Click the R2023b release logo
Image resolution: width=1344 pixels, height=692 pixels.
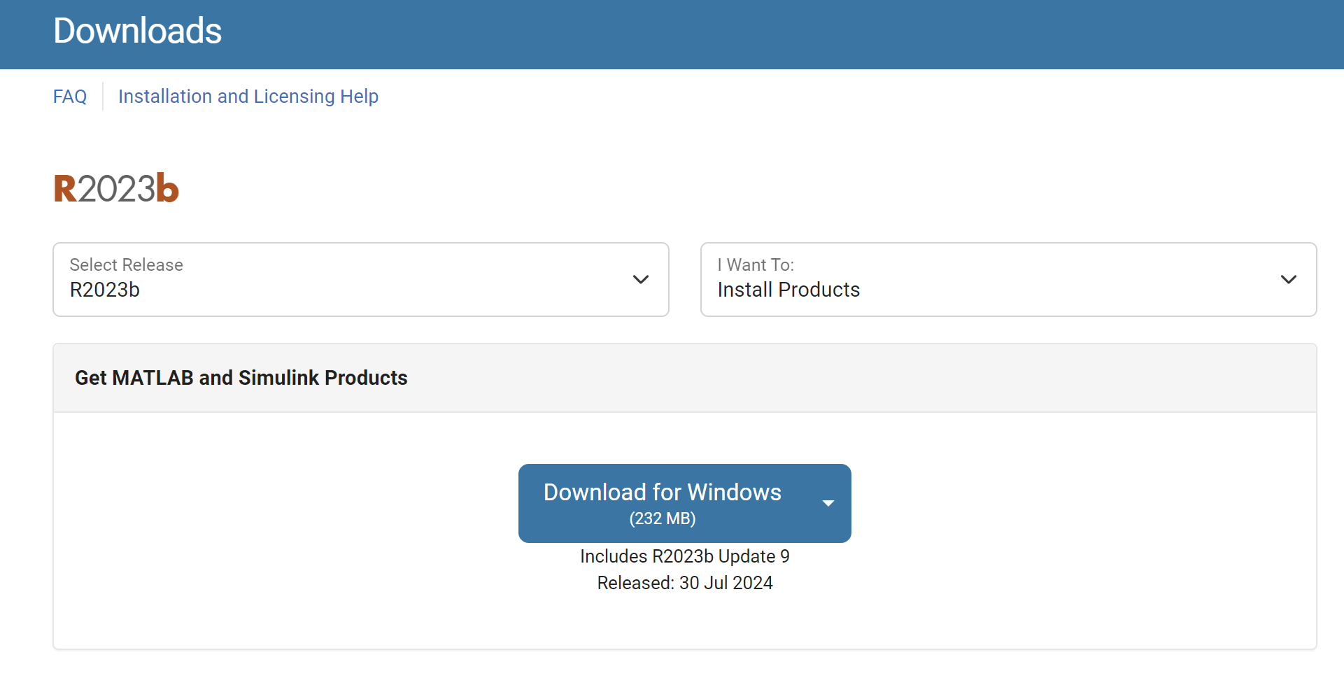tap(116, 189)
